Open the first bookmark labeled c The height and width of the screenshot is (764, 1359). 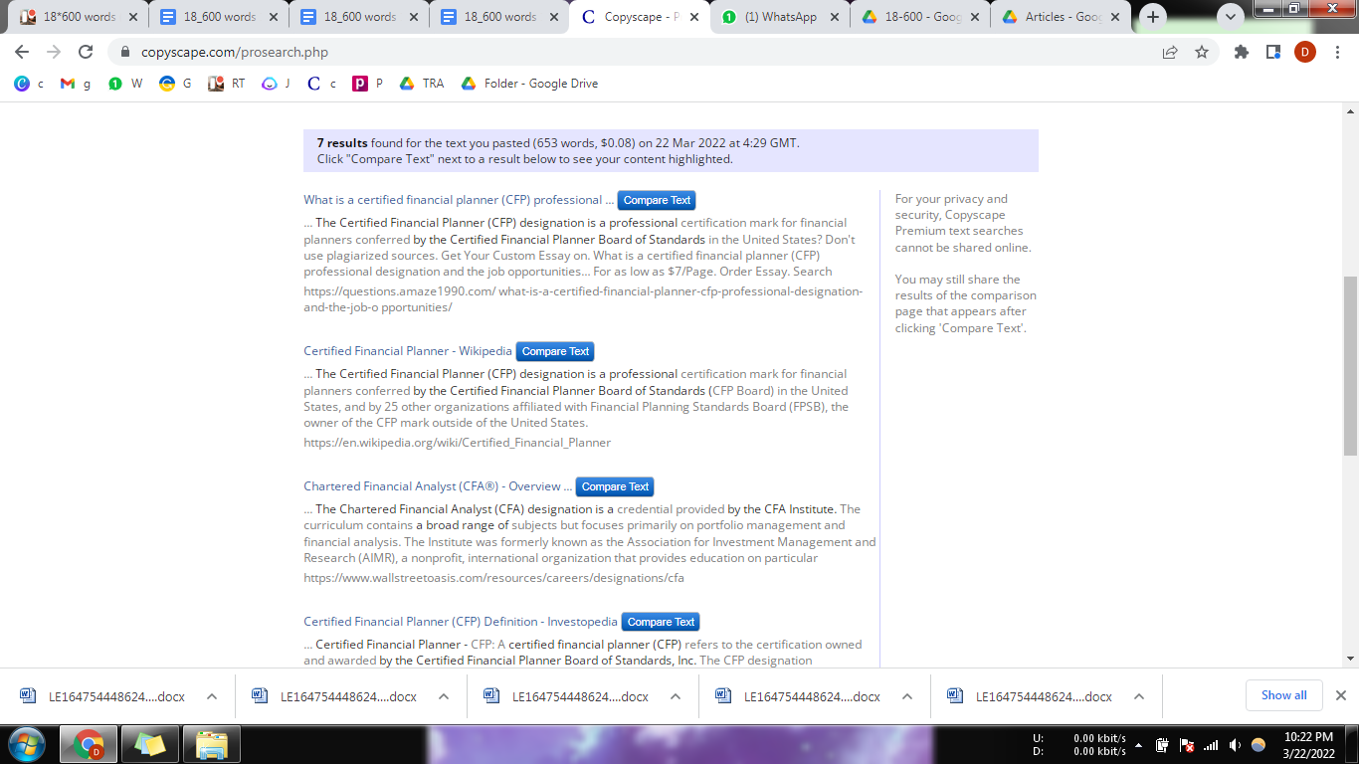[30, 84]
